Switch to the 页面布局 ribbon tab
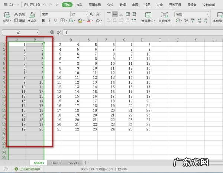The image size is (223, 173). 95,5
